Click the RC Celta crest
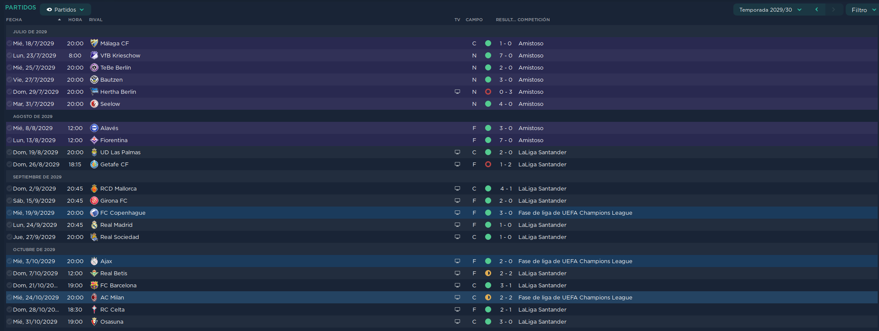 pos(94,309)
